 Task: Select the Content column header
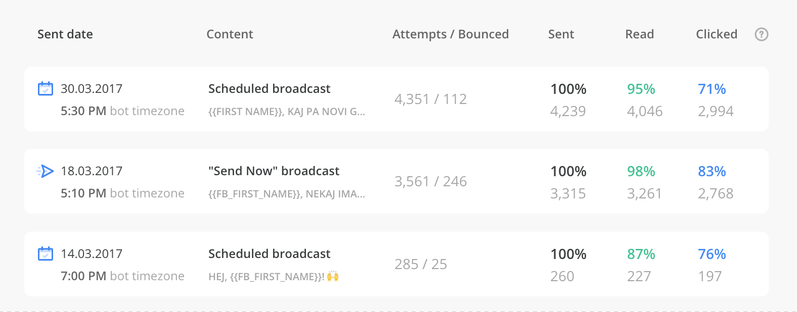230,34
